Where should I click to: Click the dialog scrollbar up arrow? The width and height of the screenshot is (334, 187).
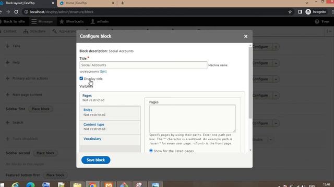point(250,45)
